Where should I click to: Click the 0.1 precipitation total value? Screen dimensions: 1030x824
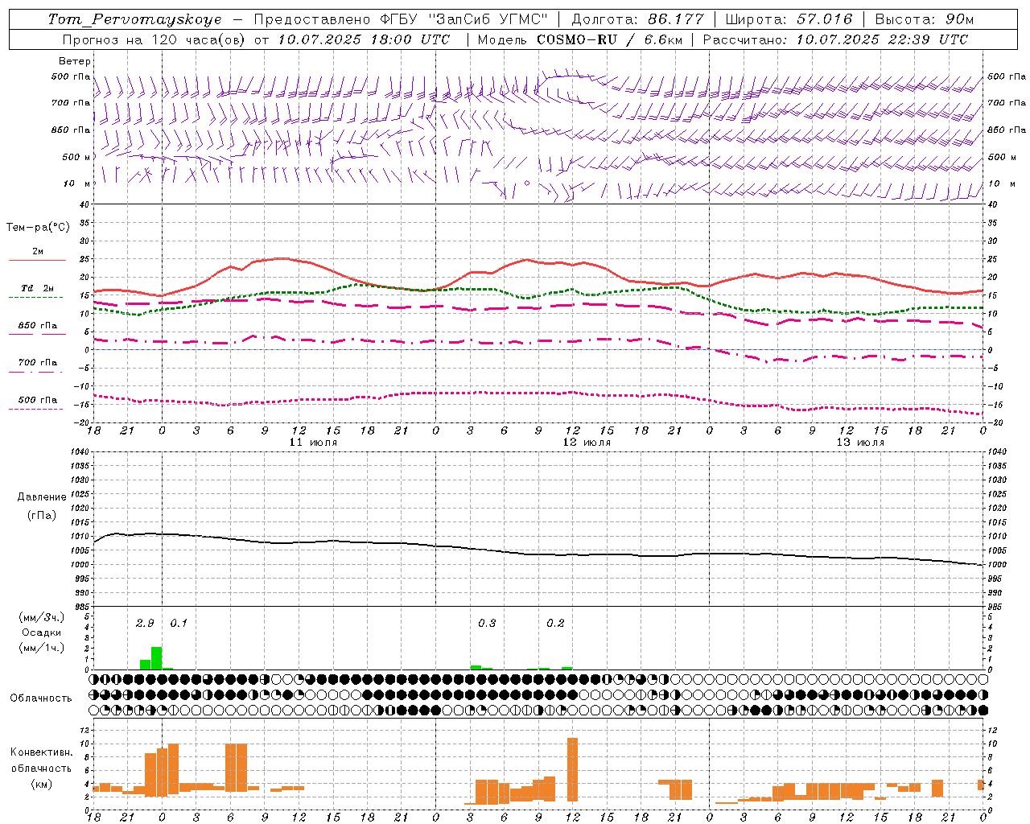pyautogui.click(x=179, y=623)
